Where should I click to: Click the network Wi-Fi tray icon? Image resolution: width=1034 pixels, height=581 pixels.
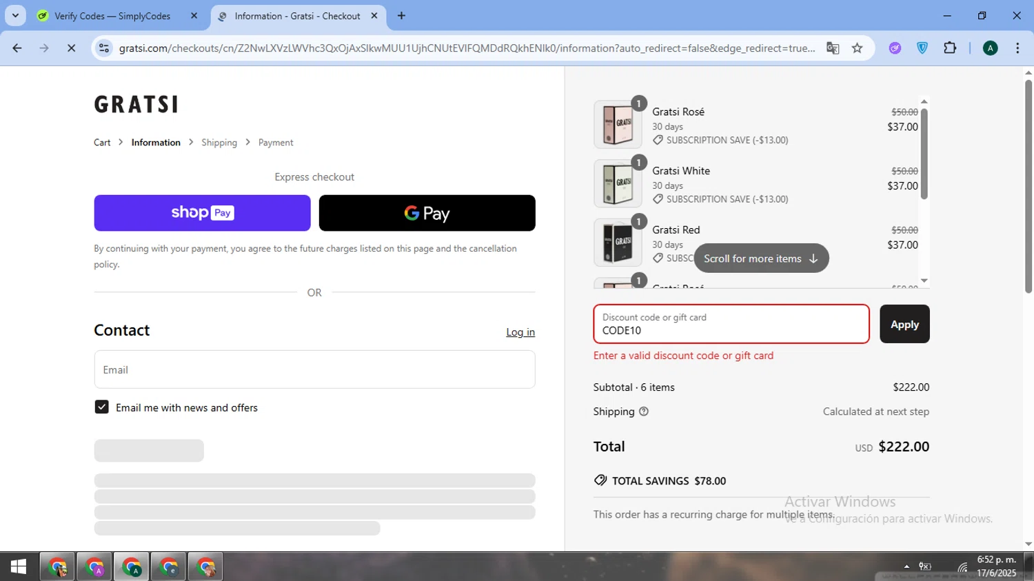pyautogui.click(x=962, y=567)
